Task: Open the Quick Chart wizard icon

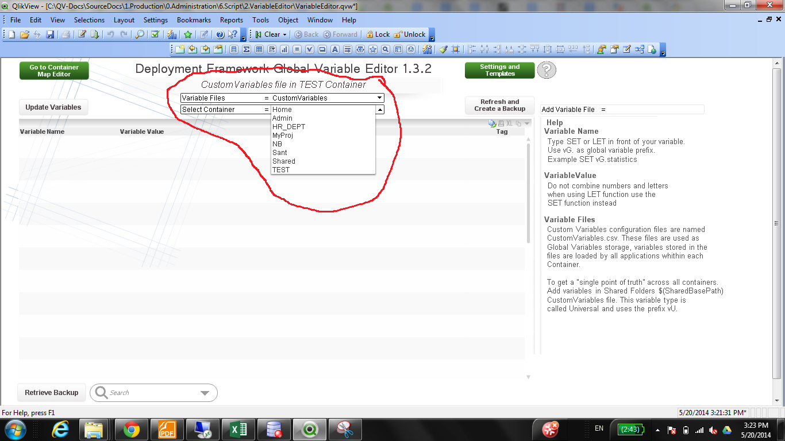Action: tap(172, 34)
